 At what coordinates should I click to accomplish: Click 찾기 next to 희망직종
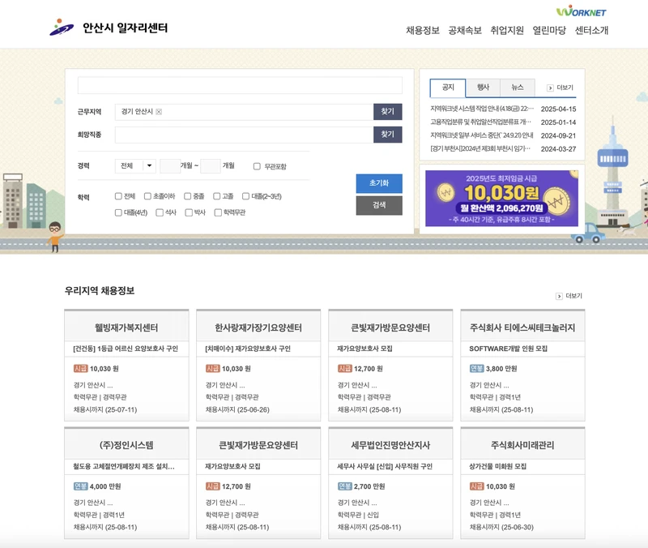tap(387, 135)
